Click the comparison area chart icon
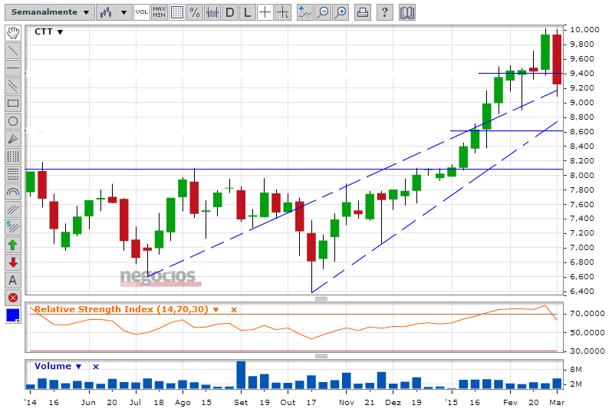This screenshot has width=612, height=412. tap(212, 12)
